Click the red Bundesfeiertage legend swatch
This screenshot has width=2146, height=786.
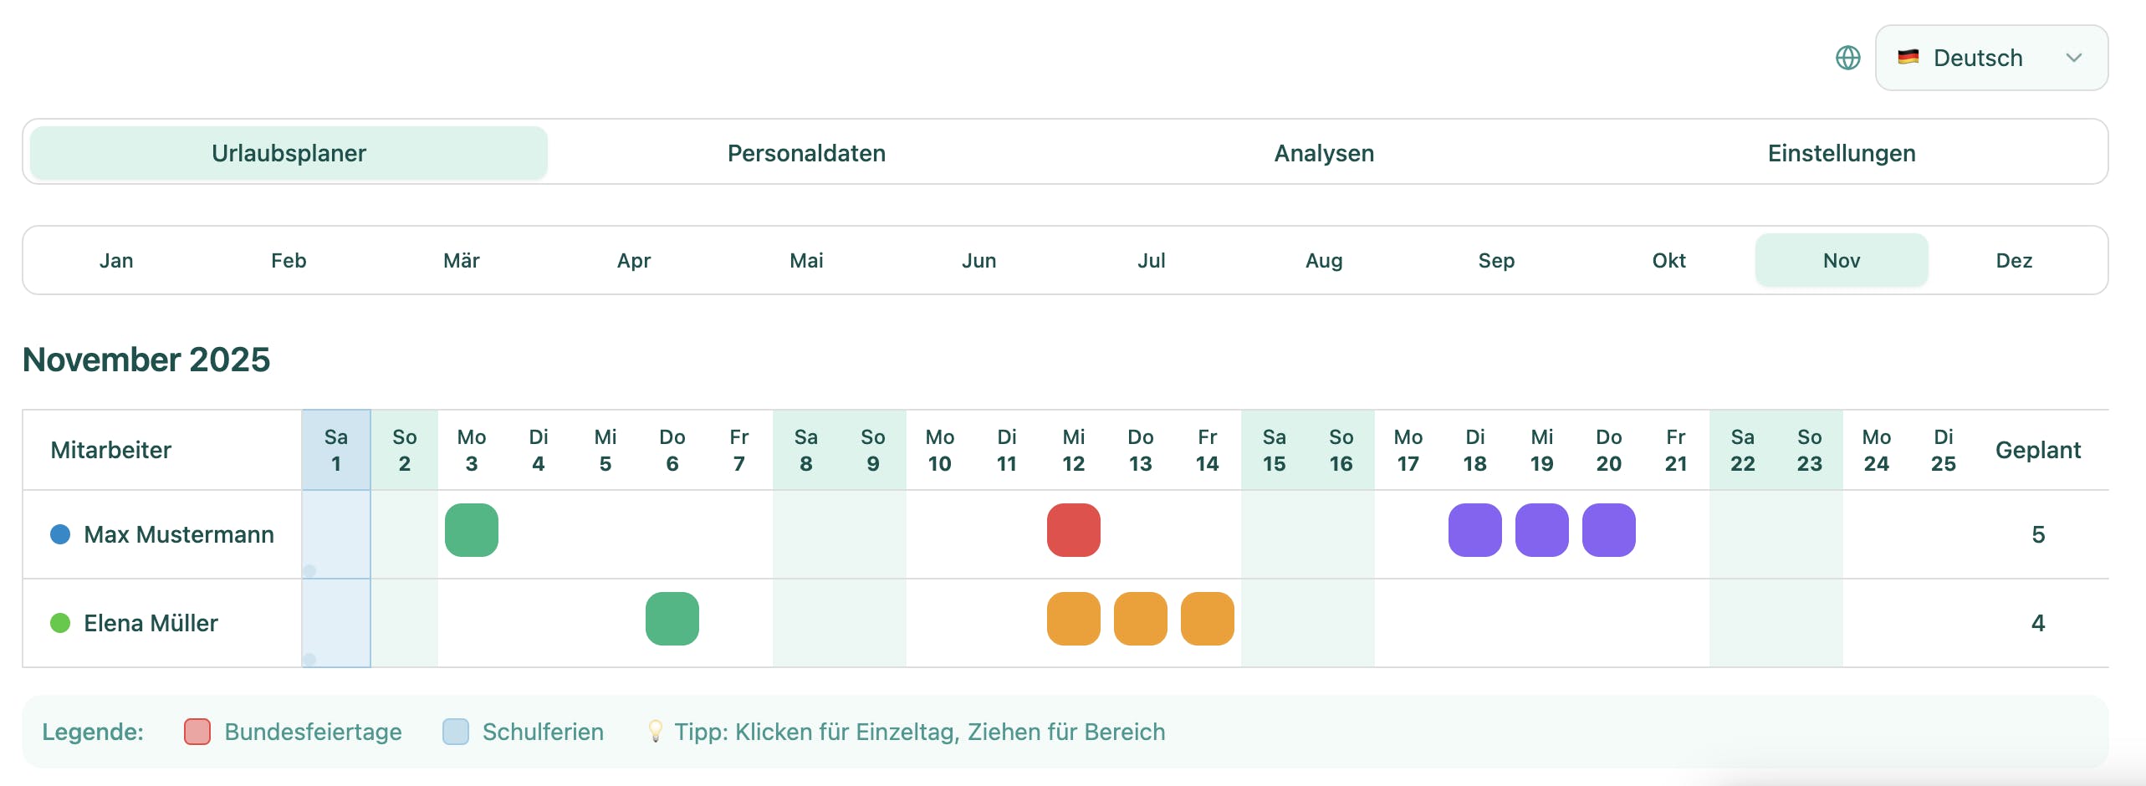[196, 732]
